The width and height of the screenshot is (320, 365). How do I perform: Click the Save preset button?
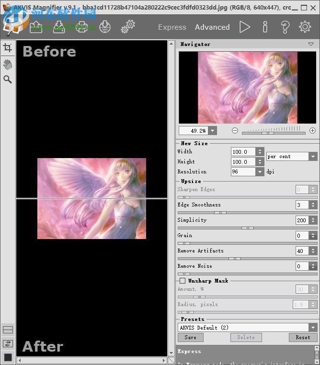pyautogui.click(x=190, y=337)
